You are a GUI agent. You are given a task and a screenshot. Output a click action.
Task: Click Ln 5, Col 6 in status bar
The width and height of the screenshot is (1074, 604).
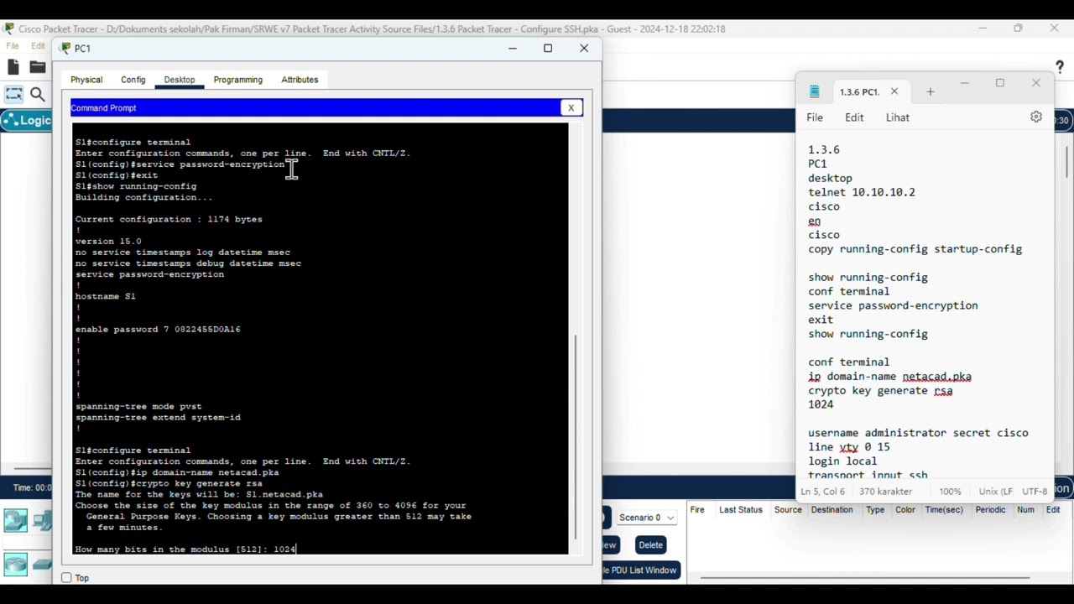[822, 491]
